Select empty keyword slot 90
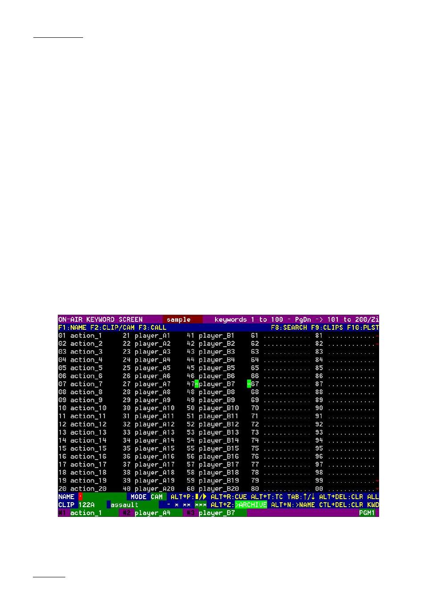 tap(345, 408)
